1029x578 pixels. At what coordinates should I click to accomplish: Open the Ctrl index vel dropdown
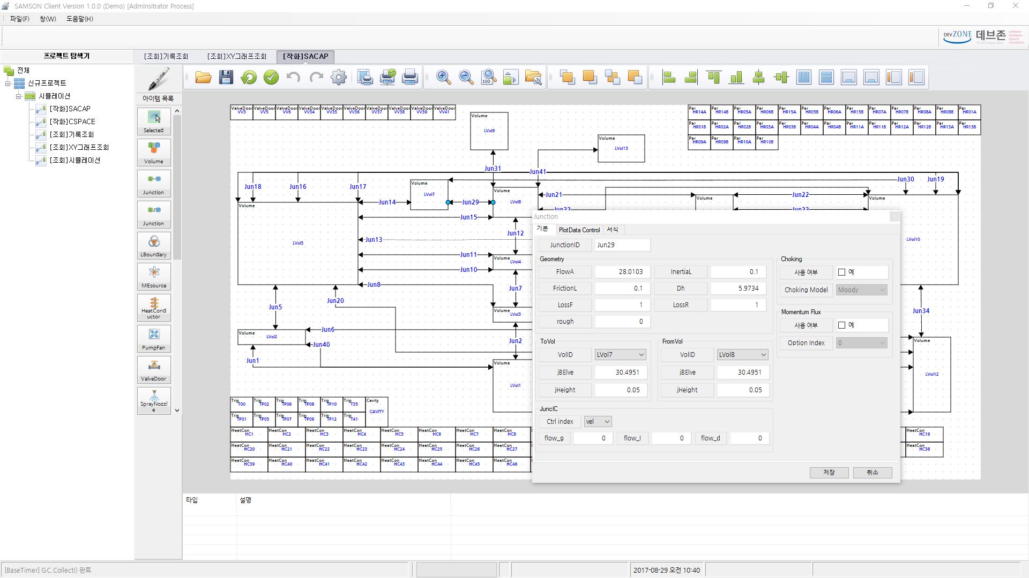click(x=598, y=422)
